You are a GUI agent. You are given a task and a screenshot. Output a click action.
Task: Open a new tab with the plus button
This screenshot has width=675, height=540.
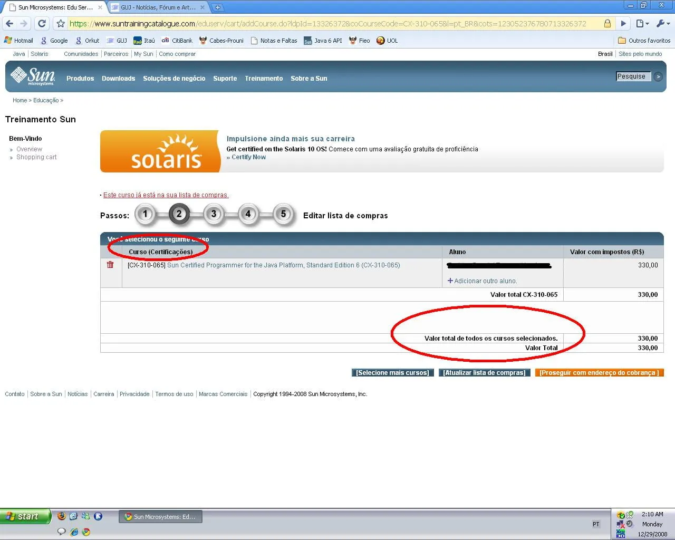click(217, 7)
